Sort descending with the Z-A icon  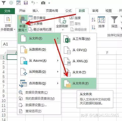(93, 27)
